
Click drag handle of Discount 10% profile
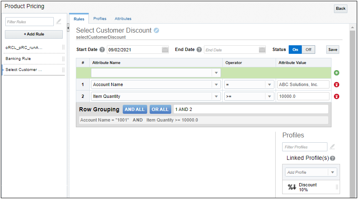click(x=337, y=187)
